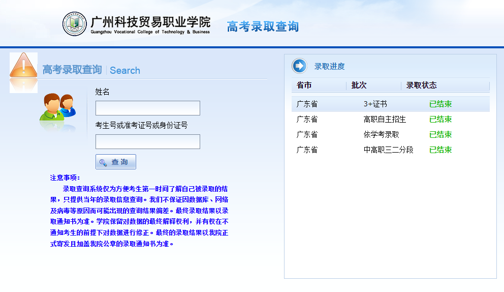Viewport: 504px width, 292px height.
Task: Click the orange warning triangle icon
Action: point(23,65)
